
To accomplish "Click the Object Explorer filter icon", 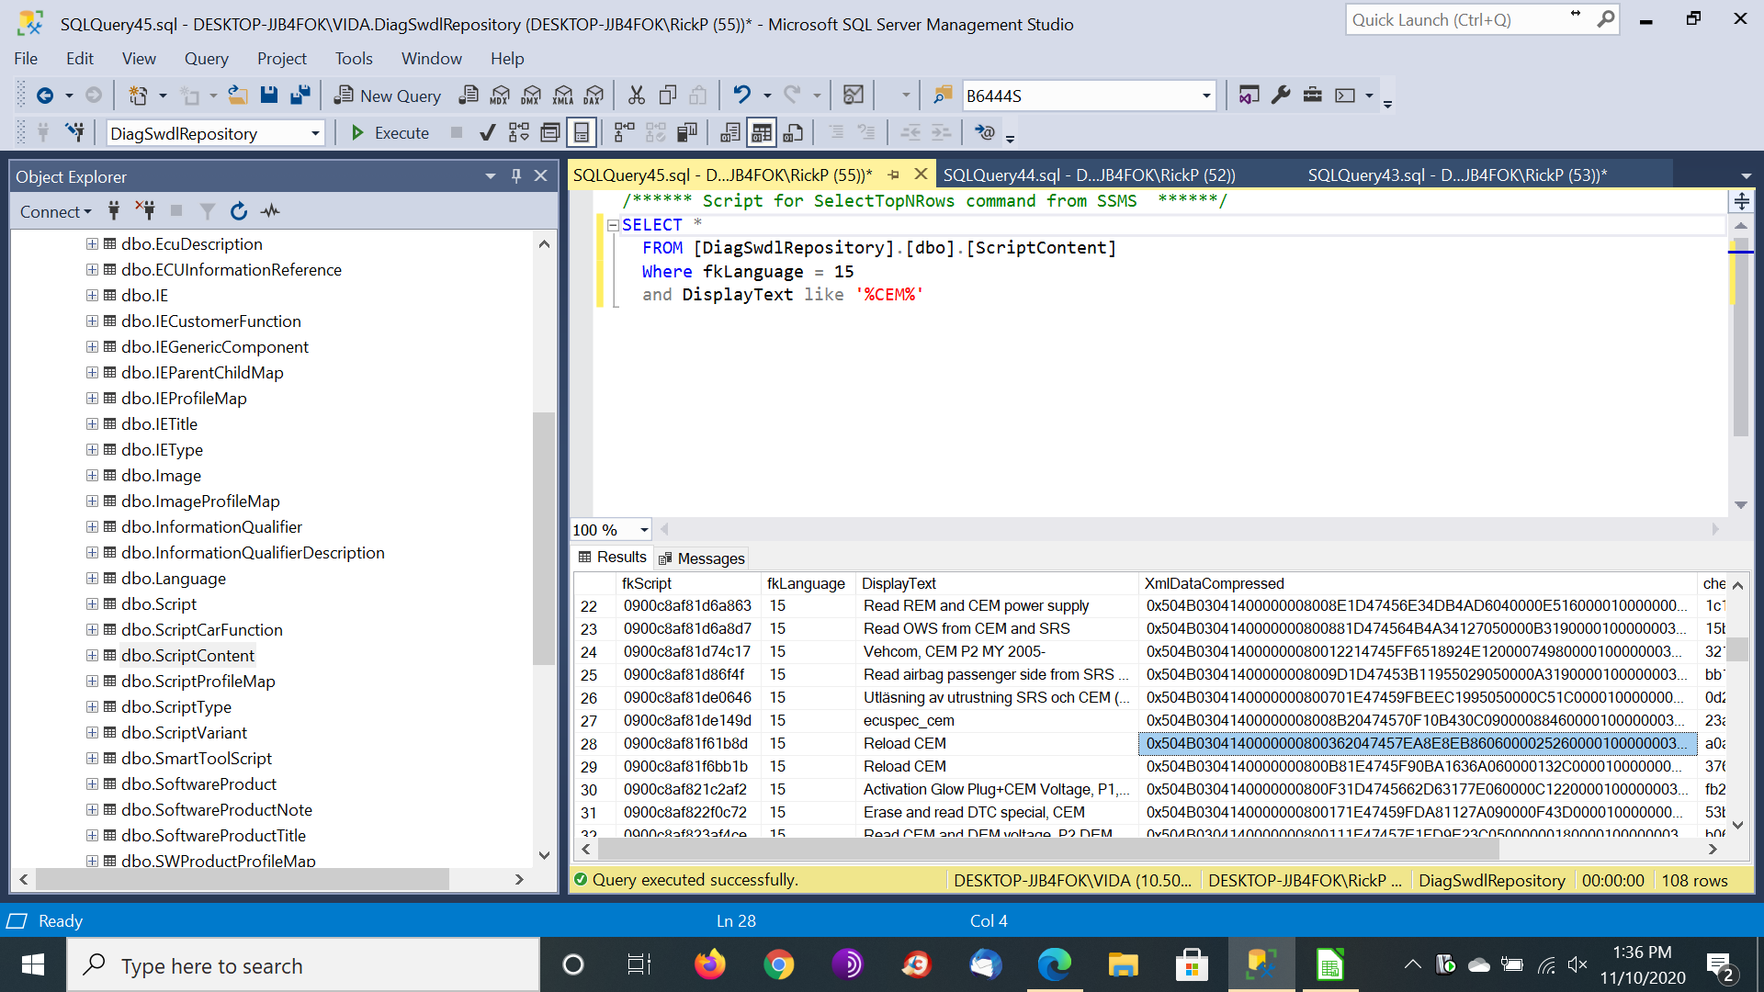I will 208,211.
